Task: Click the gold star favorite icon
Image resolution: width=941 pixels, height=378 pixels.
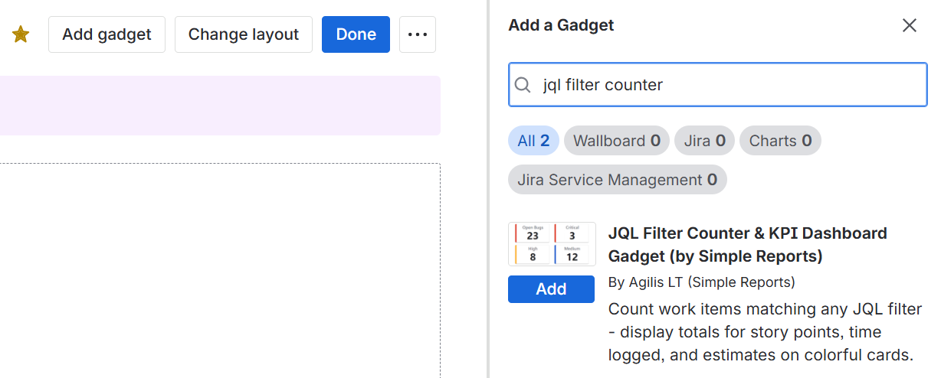Action: pyautogui.click(x=21, y=34)
